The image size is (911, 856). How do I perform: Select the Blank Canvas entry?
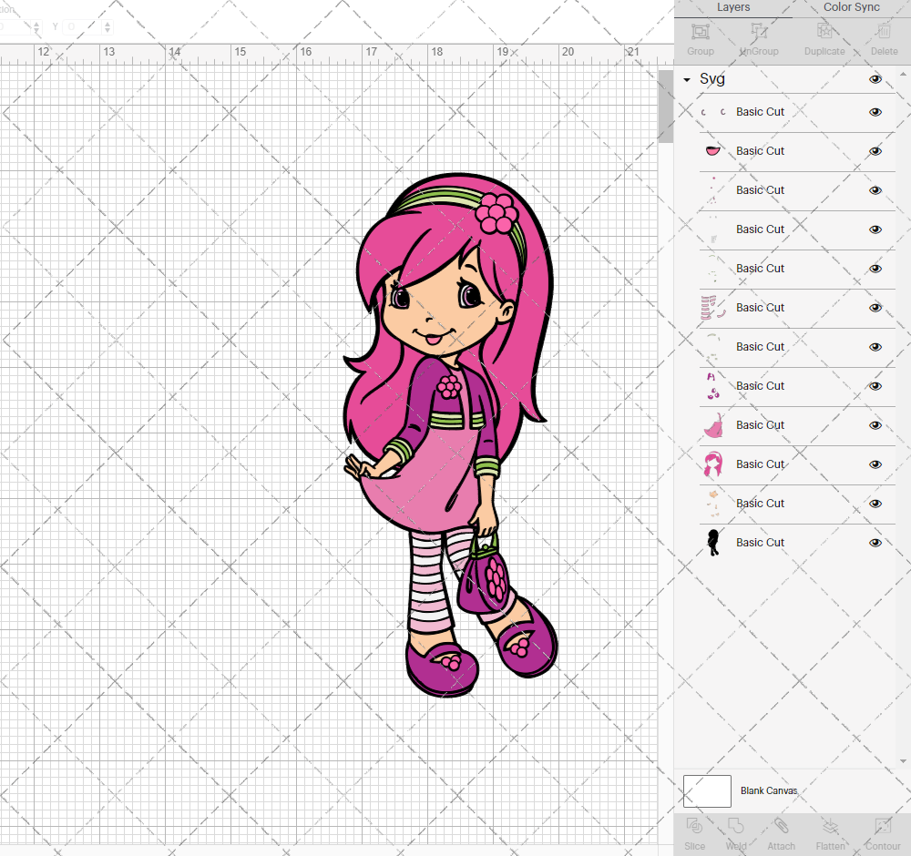769,790
